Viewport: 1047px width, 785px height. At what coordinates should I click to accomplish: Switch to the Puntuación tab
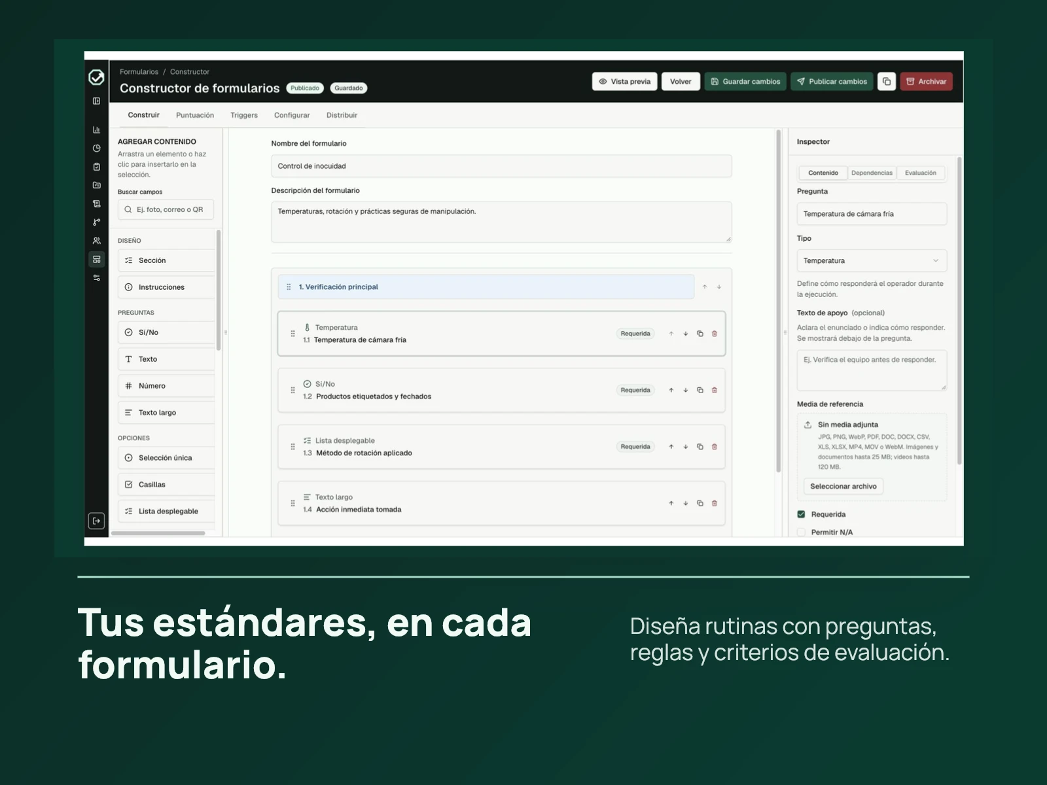pos(195,115)
